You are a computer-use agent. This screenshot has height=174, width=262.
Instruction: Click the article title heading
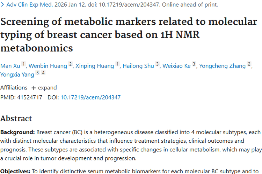(129, 34)
